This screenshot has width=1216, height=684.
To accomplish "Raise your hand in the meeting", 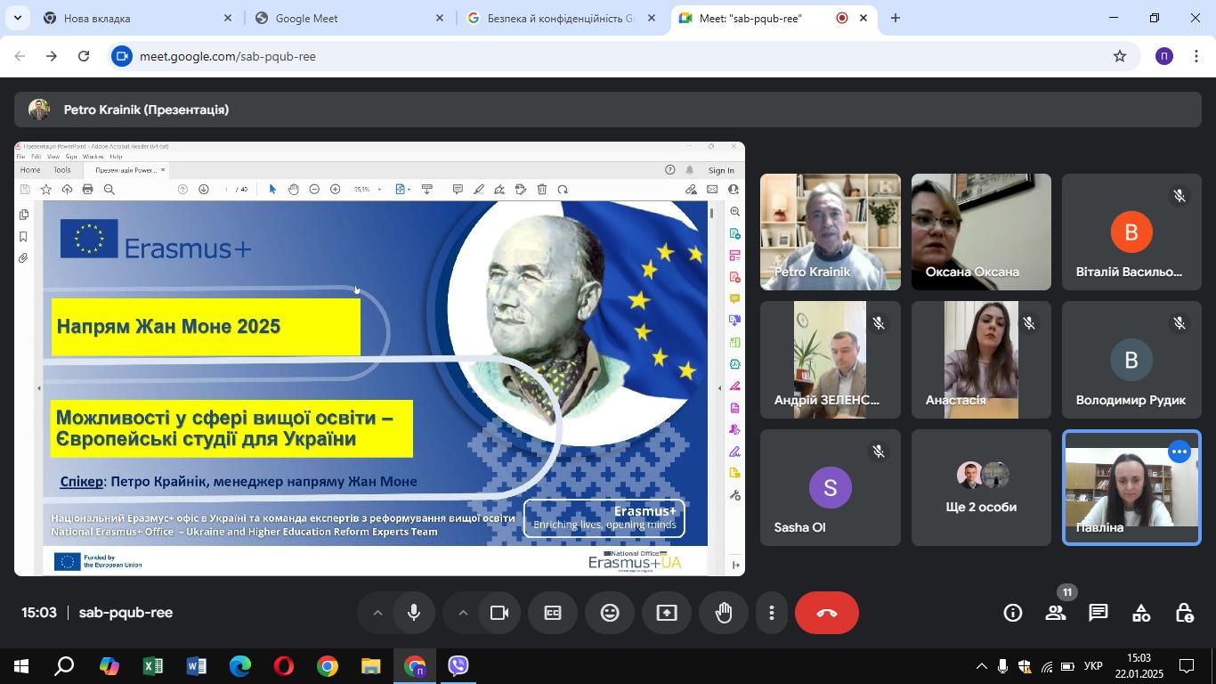I will click(x=724, y=613).
